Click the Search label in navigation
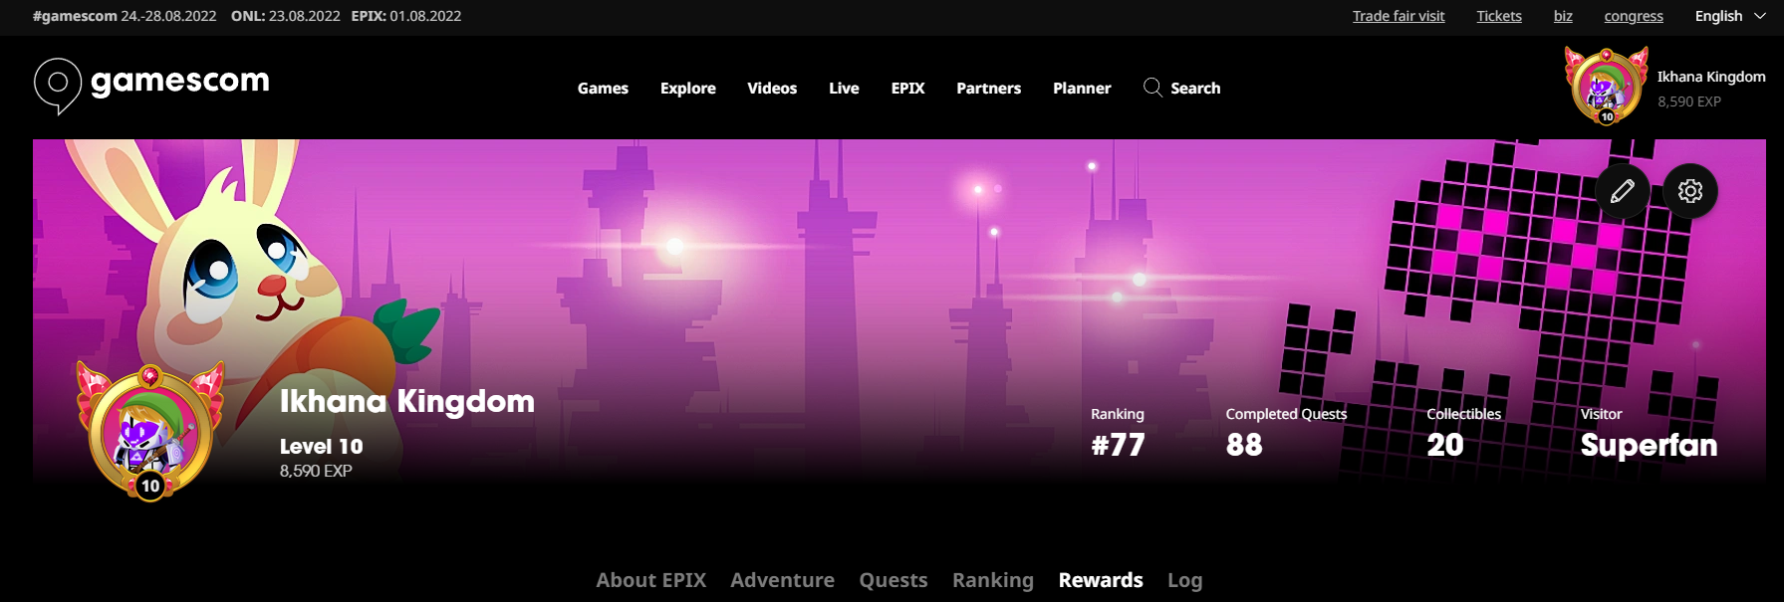This screenshot has height=602, width=1784. pos(1195,88)
